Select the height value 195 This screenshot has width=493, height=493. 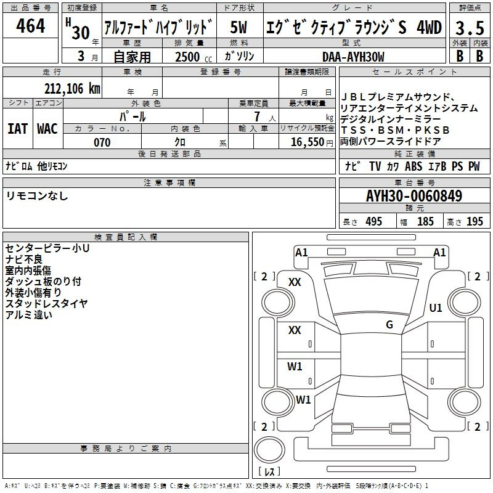(x=475, y=221)
